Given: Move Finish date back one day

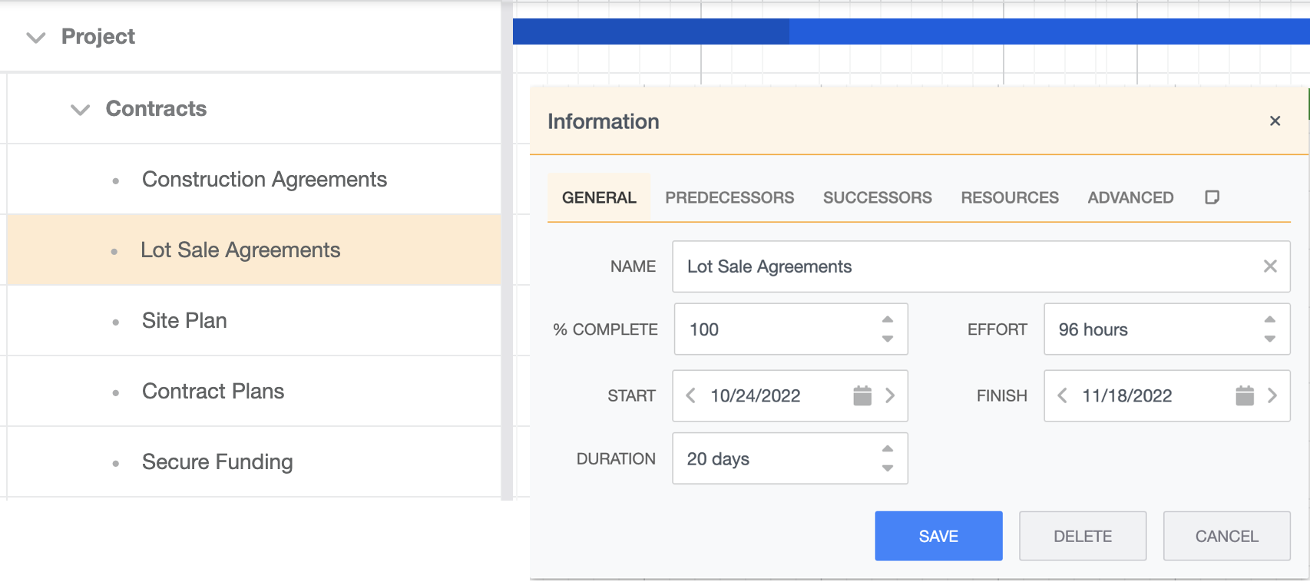Looking at the screenshot, I should (x=1062, y=395).
